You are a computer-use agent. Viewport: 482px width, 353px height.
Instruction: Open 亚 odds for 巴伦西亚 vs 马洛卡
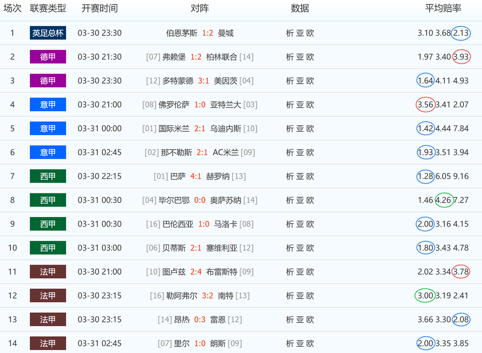300,224
